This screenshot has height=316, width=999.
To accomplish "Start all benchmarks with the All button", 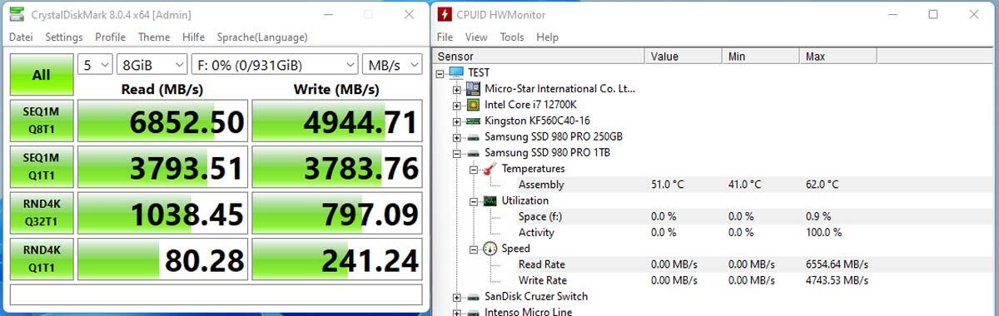I will pos(41,75).
